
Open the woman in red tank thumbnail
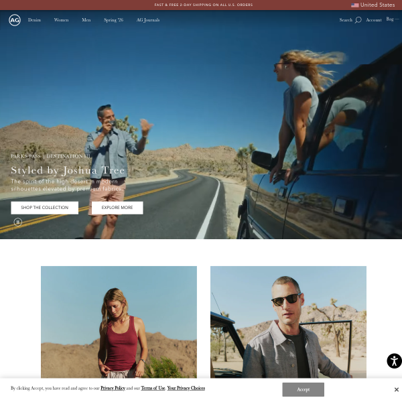119,322
